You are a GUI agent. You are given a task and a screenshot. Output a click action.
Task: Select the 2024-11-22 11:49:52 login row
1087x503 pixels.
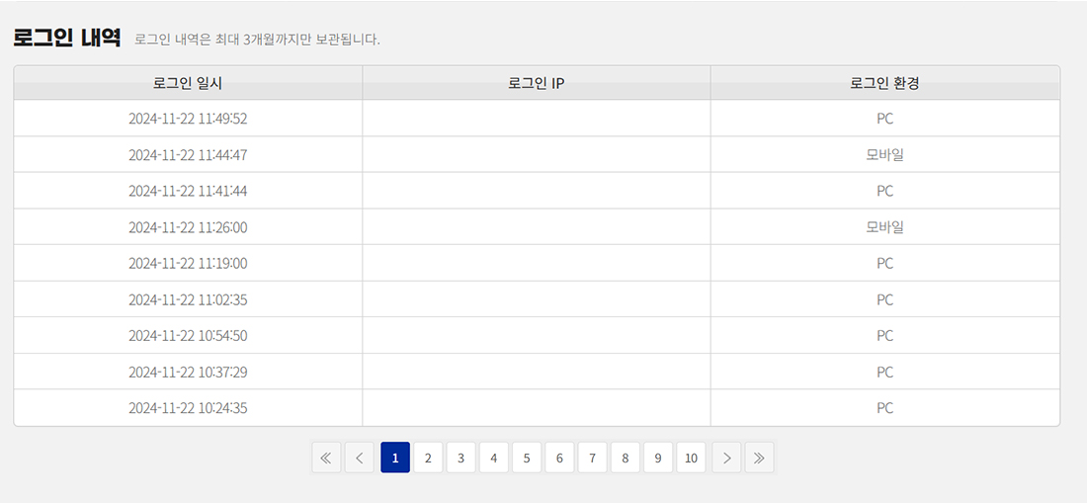537,119
